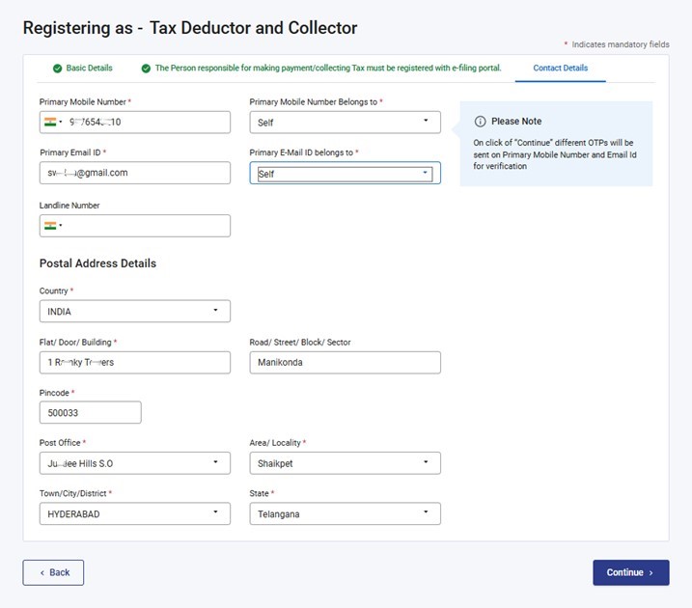Open the Town/City/District dropdown showing HYDERABAD
Image resolution: width=692 pixels, height=608 pixels.
coord(134,514)
